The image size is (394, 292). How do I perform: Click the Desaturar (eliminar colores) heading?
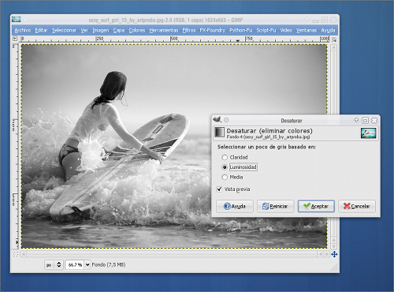pos(269,130)
